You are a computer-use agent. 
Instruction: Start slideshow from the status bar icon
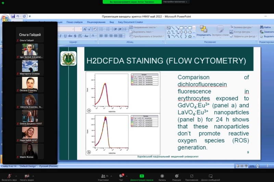tap(246, 166)
